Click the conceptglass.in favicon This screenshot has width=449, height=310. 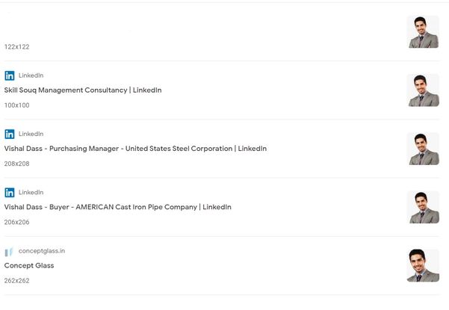click(9, 252)
